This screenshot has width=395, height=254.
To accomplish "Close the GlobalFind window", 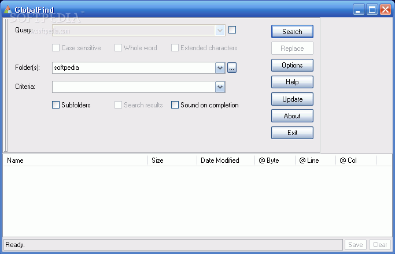I will point(385,10).
